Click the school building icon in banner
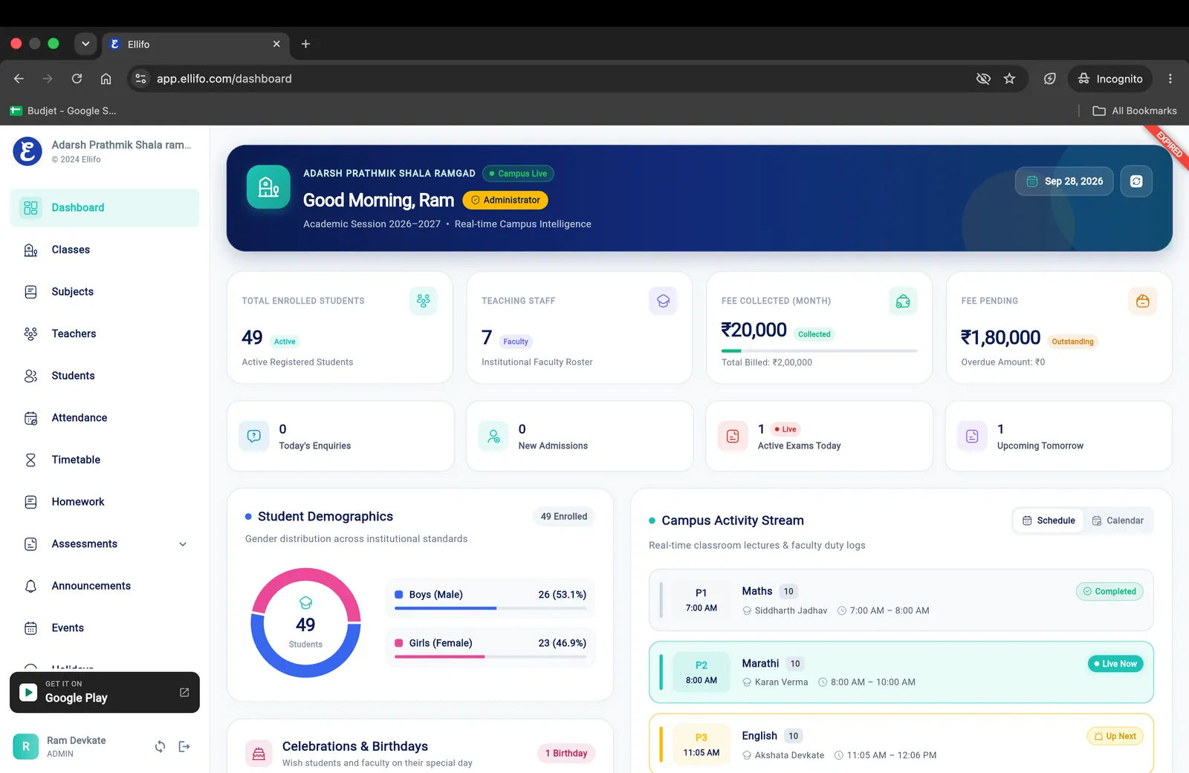Viewport: 1189px width, 773px height. coord(268,187)
